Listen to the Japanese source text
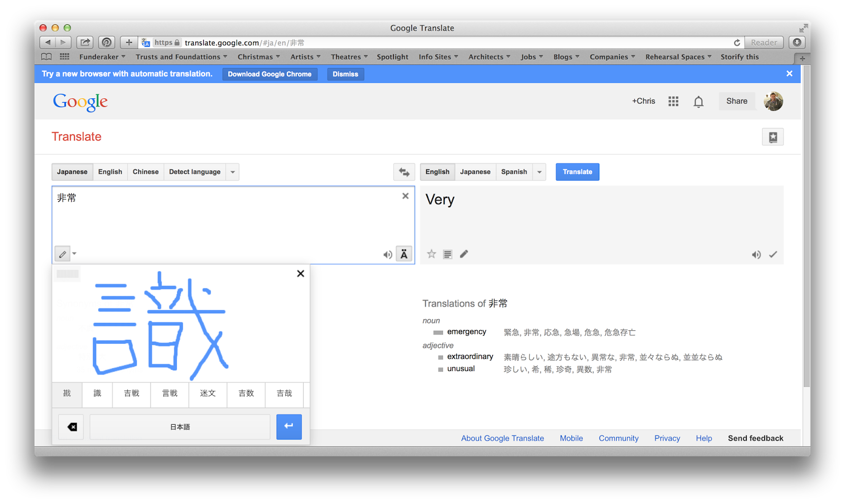The height and width of the screenshot is (504, 845). (388, 255)
